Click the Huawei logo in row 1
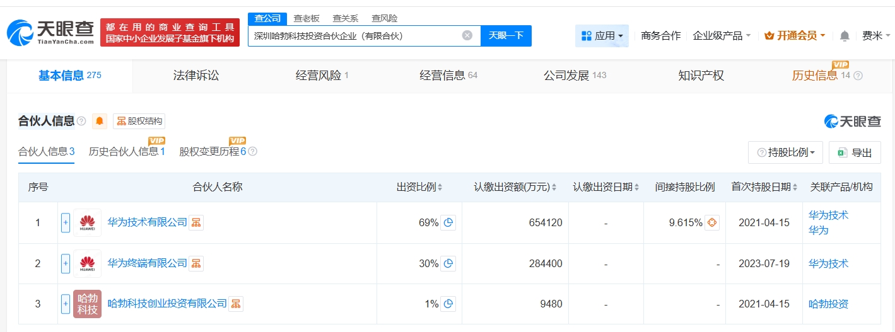The width and height of the screenshot is (895, 332). coord(87,222)
